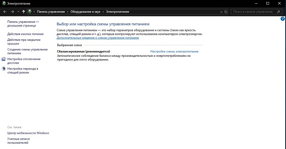Expand chevron after 'Панель управления' breadcrumb
Image resolution: width=286 pixels, height=149 pixels.
[x=67, y=12]
